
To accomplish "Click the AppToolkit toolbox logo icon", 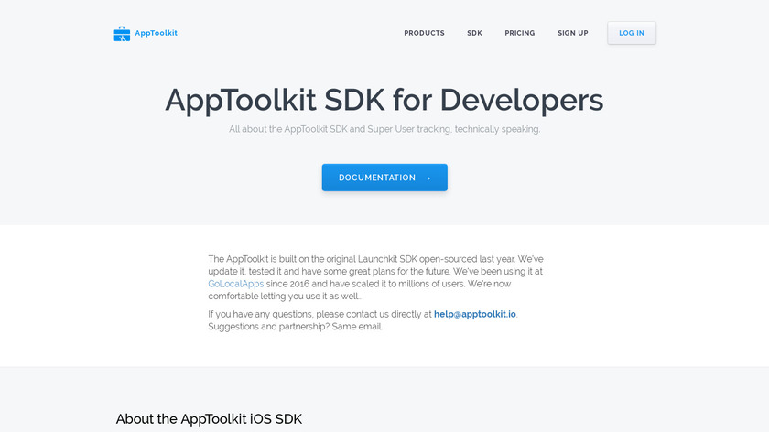I will click(x=121, y=34).
